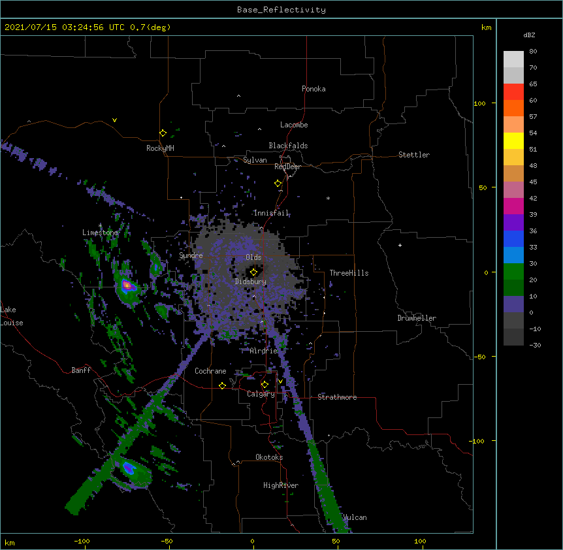Image resolution: width=563 pixels, height=550 pixels.
Task: Click the 80 value on dBZ scale
Action: [533, 52]
